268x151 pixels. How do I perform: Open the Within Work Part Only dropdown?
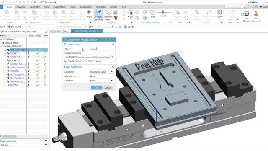[73, 27]
